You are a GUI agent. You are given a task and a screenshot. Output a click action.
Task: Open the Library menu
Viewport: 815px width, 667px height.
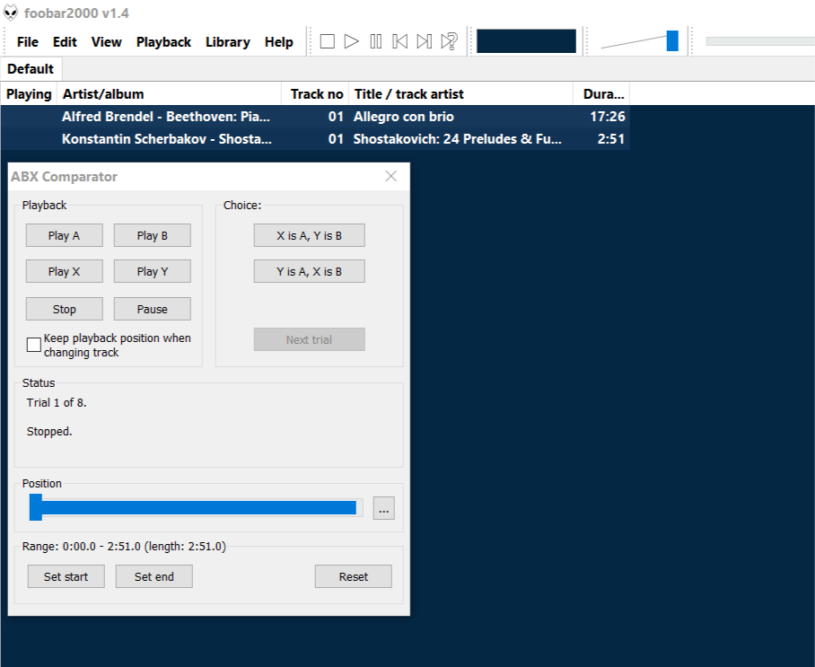[x=228, y=42]
